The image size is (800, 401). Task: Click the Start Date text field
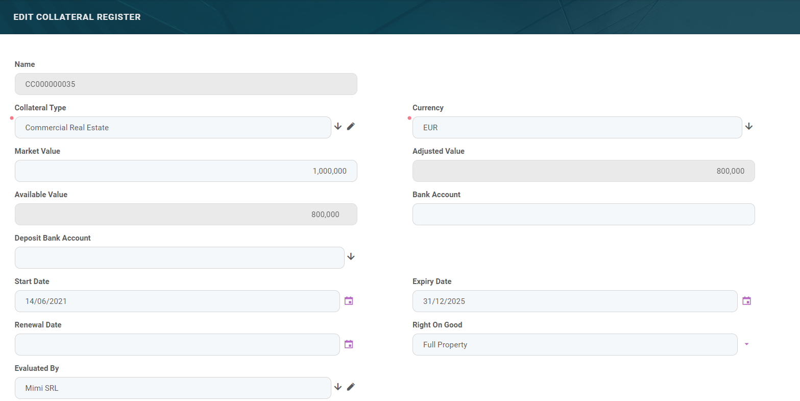(177, 301)
